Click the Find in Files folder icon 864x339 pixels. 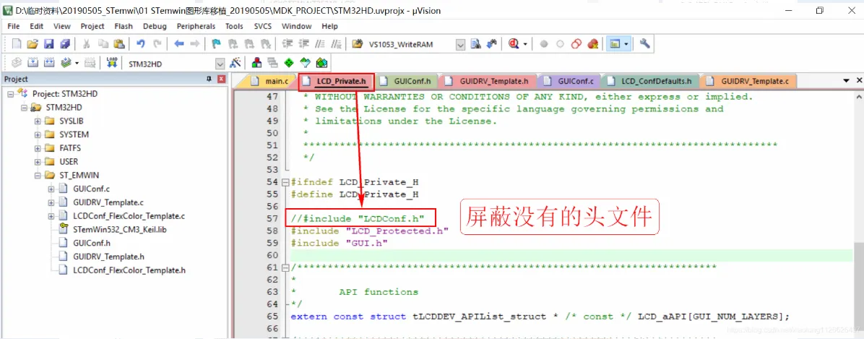358,43
